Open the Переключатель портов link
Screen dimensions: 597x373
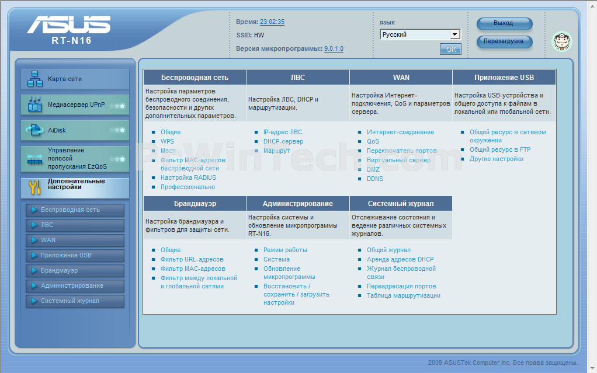pos(402,151)
